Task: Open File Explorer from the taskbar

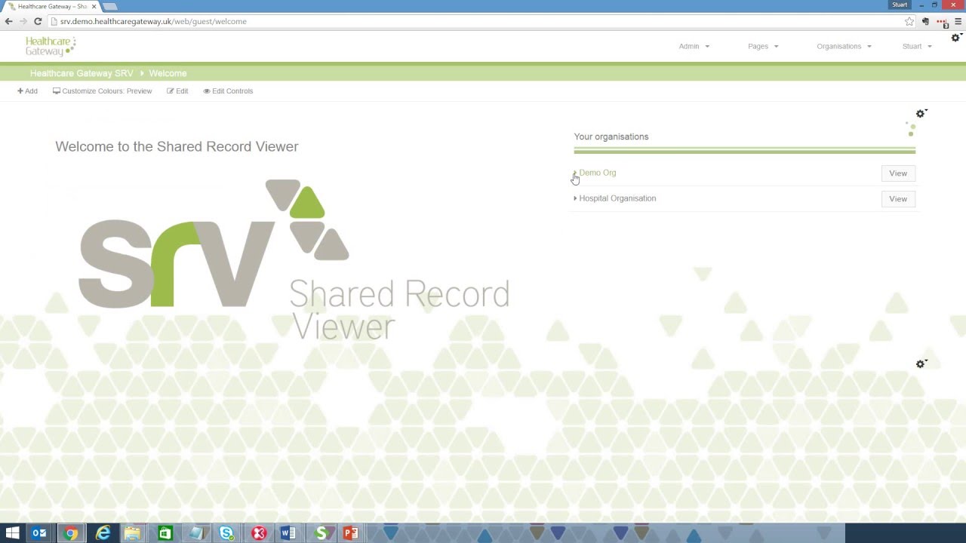Action: 133,533
